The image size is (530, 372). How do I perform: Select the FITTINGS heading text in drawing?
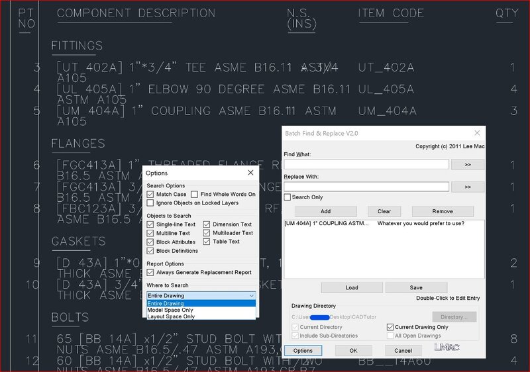pyautogui.click(x=77, y=46)
